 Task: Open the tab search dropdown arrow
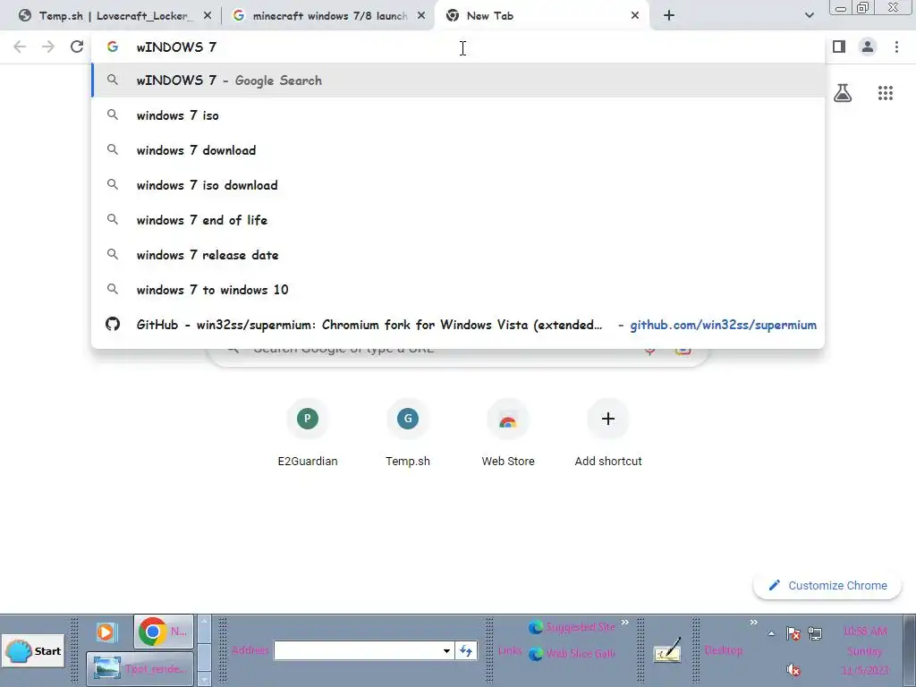coord(809,16)
